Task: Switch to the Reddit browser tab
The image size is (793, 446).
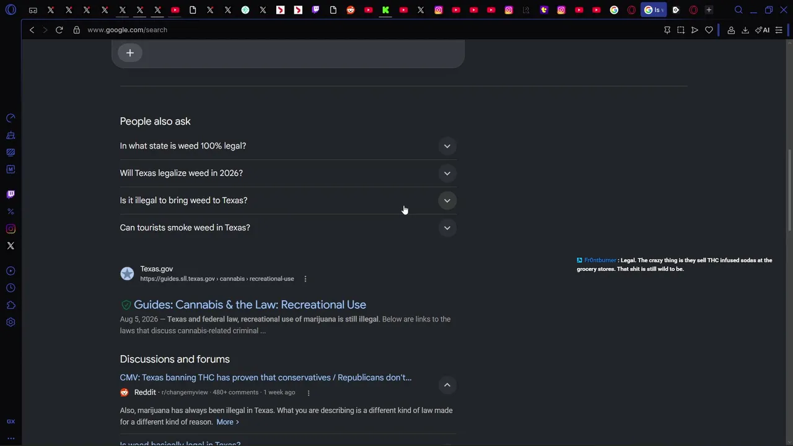Action: coord(351,10)
